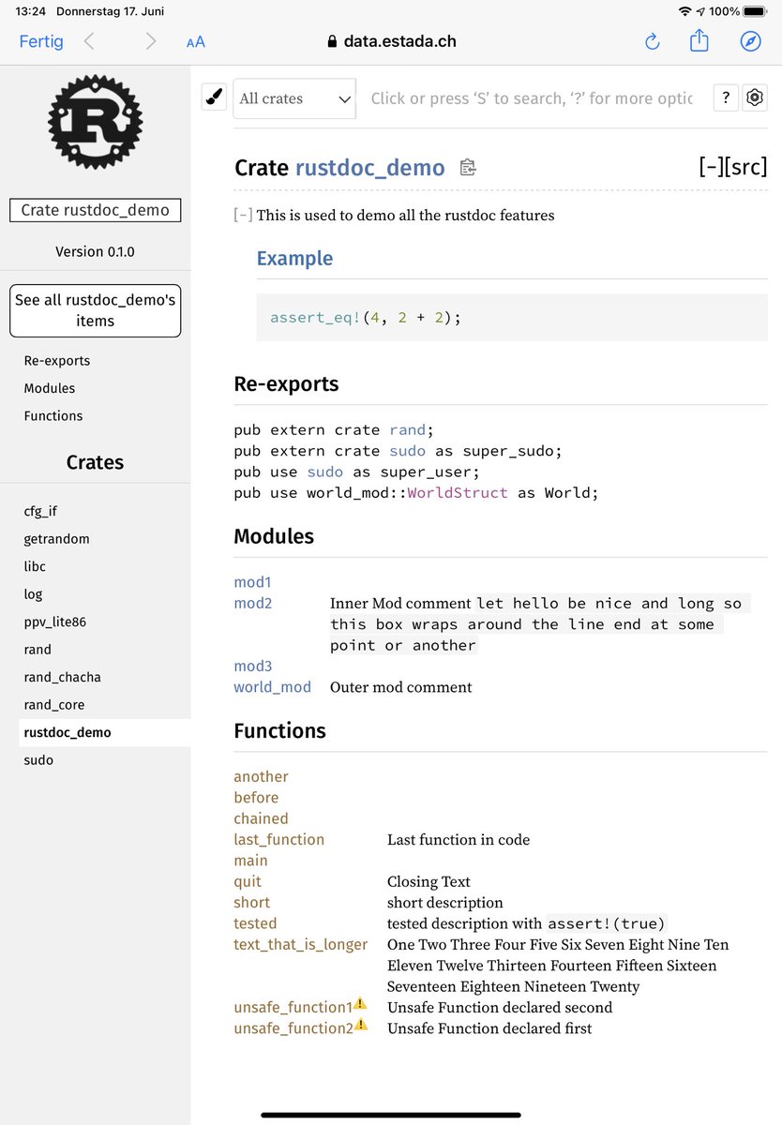The width and height of the screenshot is (782, 1125).
Task: Open the Safari share sheet
Action: pos(699,40)
